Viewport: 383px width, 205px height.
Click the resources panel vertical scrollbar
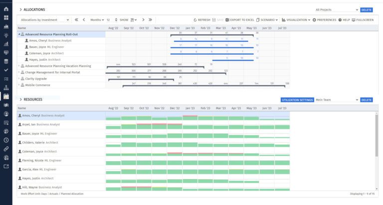click(377, 149)
